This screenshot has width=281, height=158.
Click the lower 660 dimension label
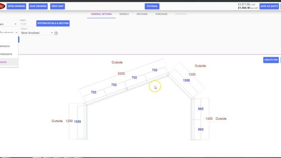point(201,129)
